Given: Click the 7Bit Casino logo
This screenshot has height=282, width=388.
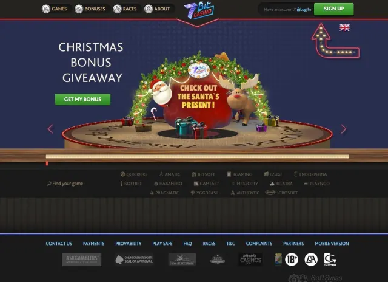Looking at the screenshot, I should pos(199,10).
